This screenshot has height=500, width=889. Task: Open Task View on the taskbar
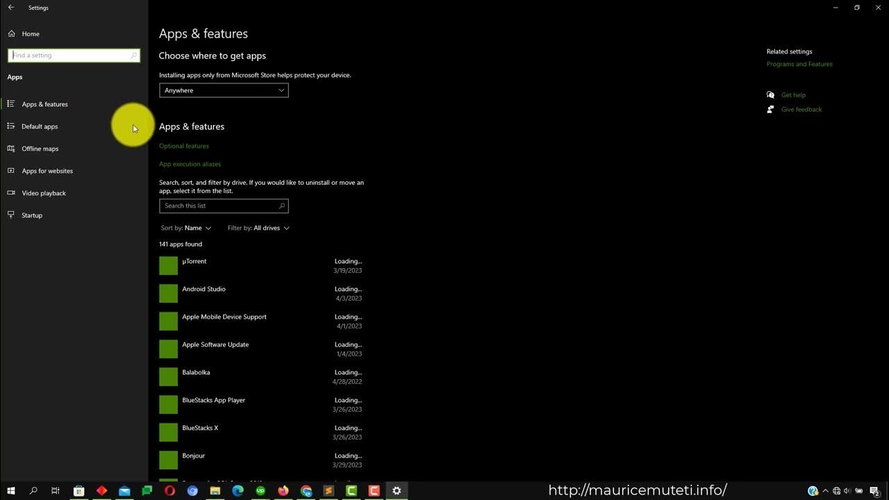click(56, 491)
